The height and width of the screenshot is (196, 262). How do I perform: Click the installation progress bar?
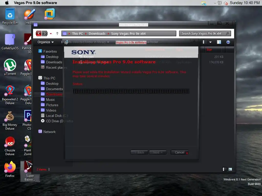pyautogui.click(x=131, y=91)
